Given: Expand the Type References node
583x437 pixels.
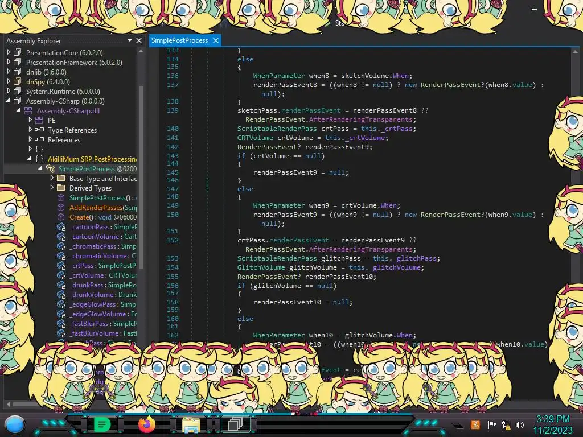Looking at the screenshot, I should [x=30, y=129].
